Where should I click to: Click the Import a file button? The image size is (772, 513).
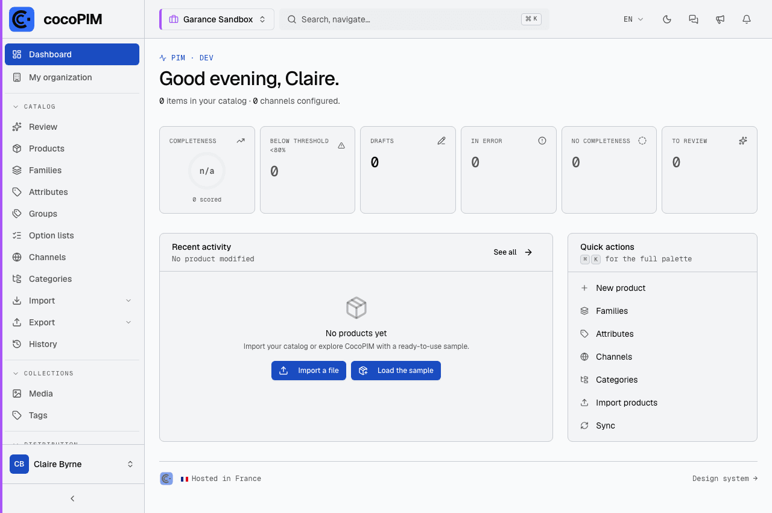pos(309,371)
